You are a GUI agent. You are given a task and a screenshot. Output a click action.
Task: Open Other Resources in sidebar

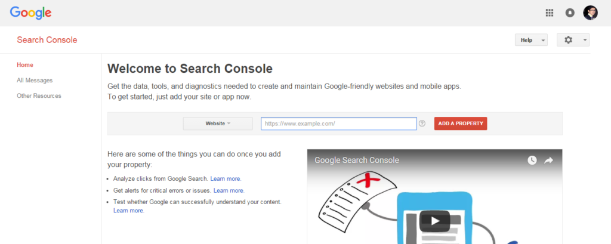(x=39, y=95)
